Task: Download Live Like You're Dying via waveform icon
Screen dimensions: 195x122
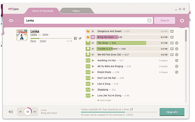Action: [x=88, y=96]
